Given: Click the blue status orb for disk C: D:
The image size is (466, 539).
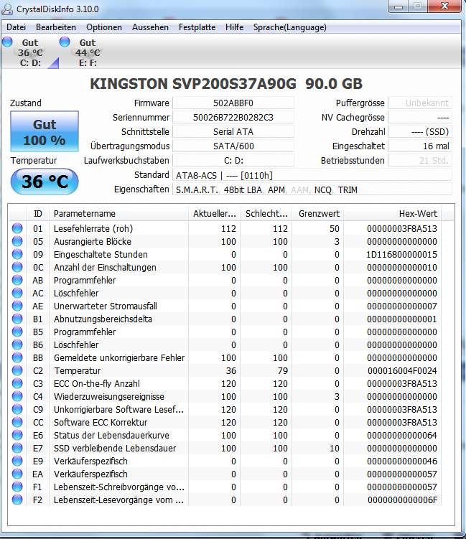Looking at the screenshot, I should point(7,42).
